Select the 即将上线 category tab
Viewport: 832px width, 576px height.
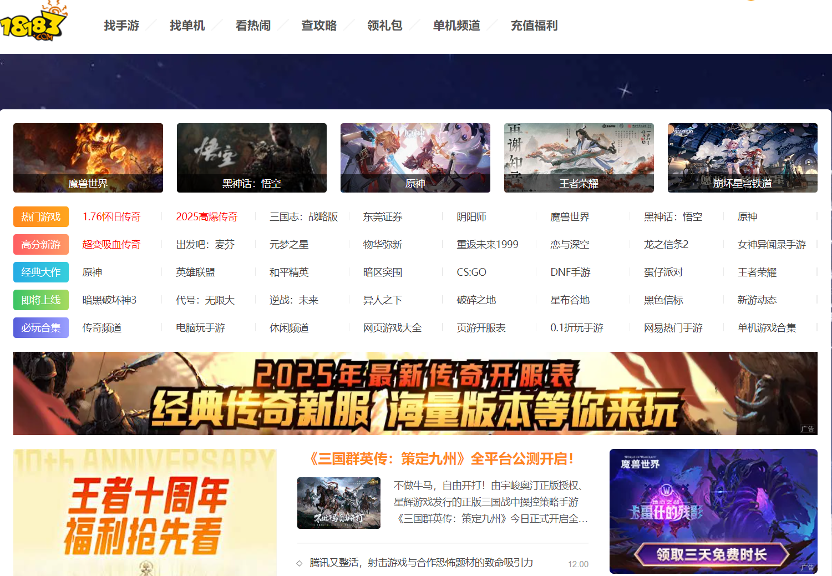pyautogui.click(x=40, y=300)
